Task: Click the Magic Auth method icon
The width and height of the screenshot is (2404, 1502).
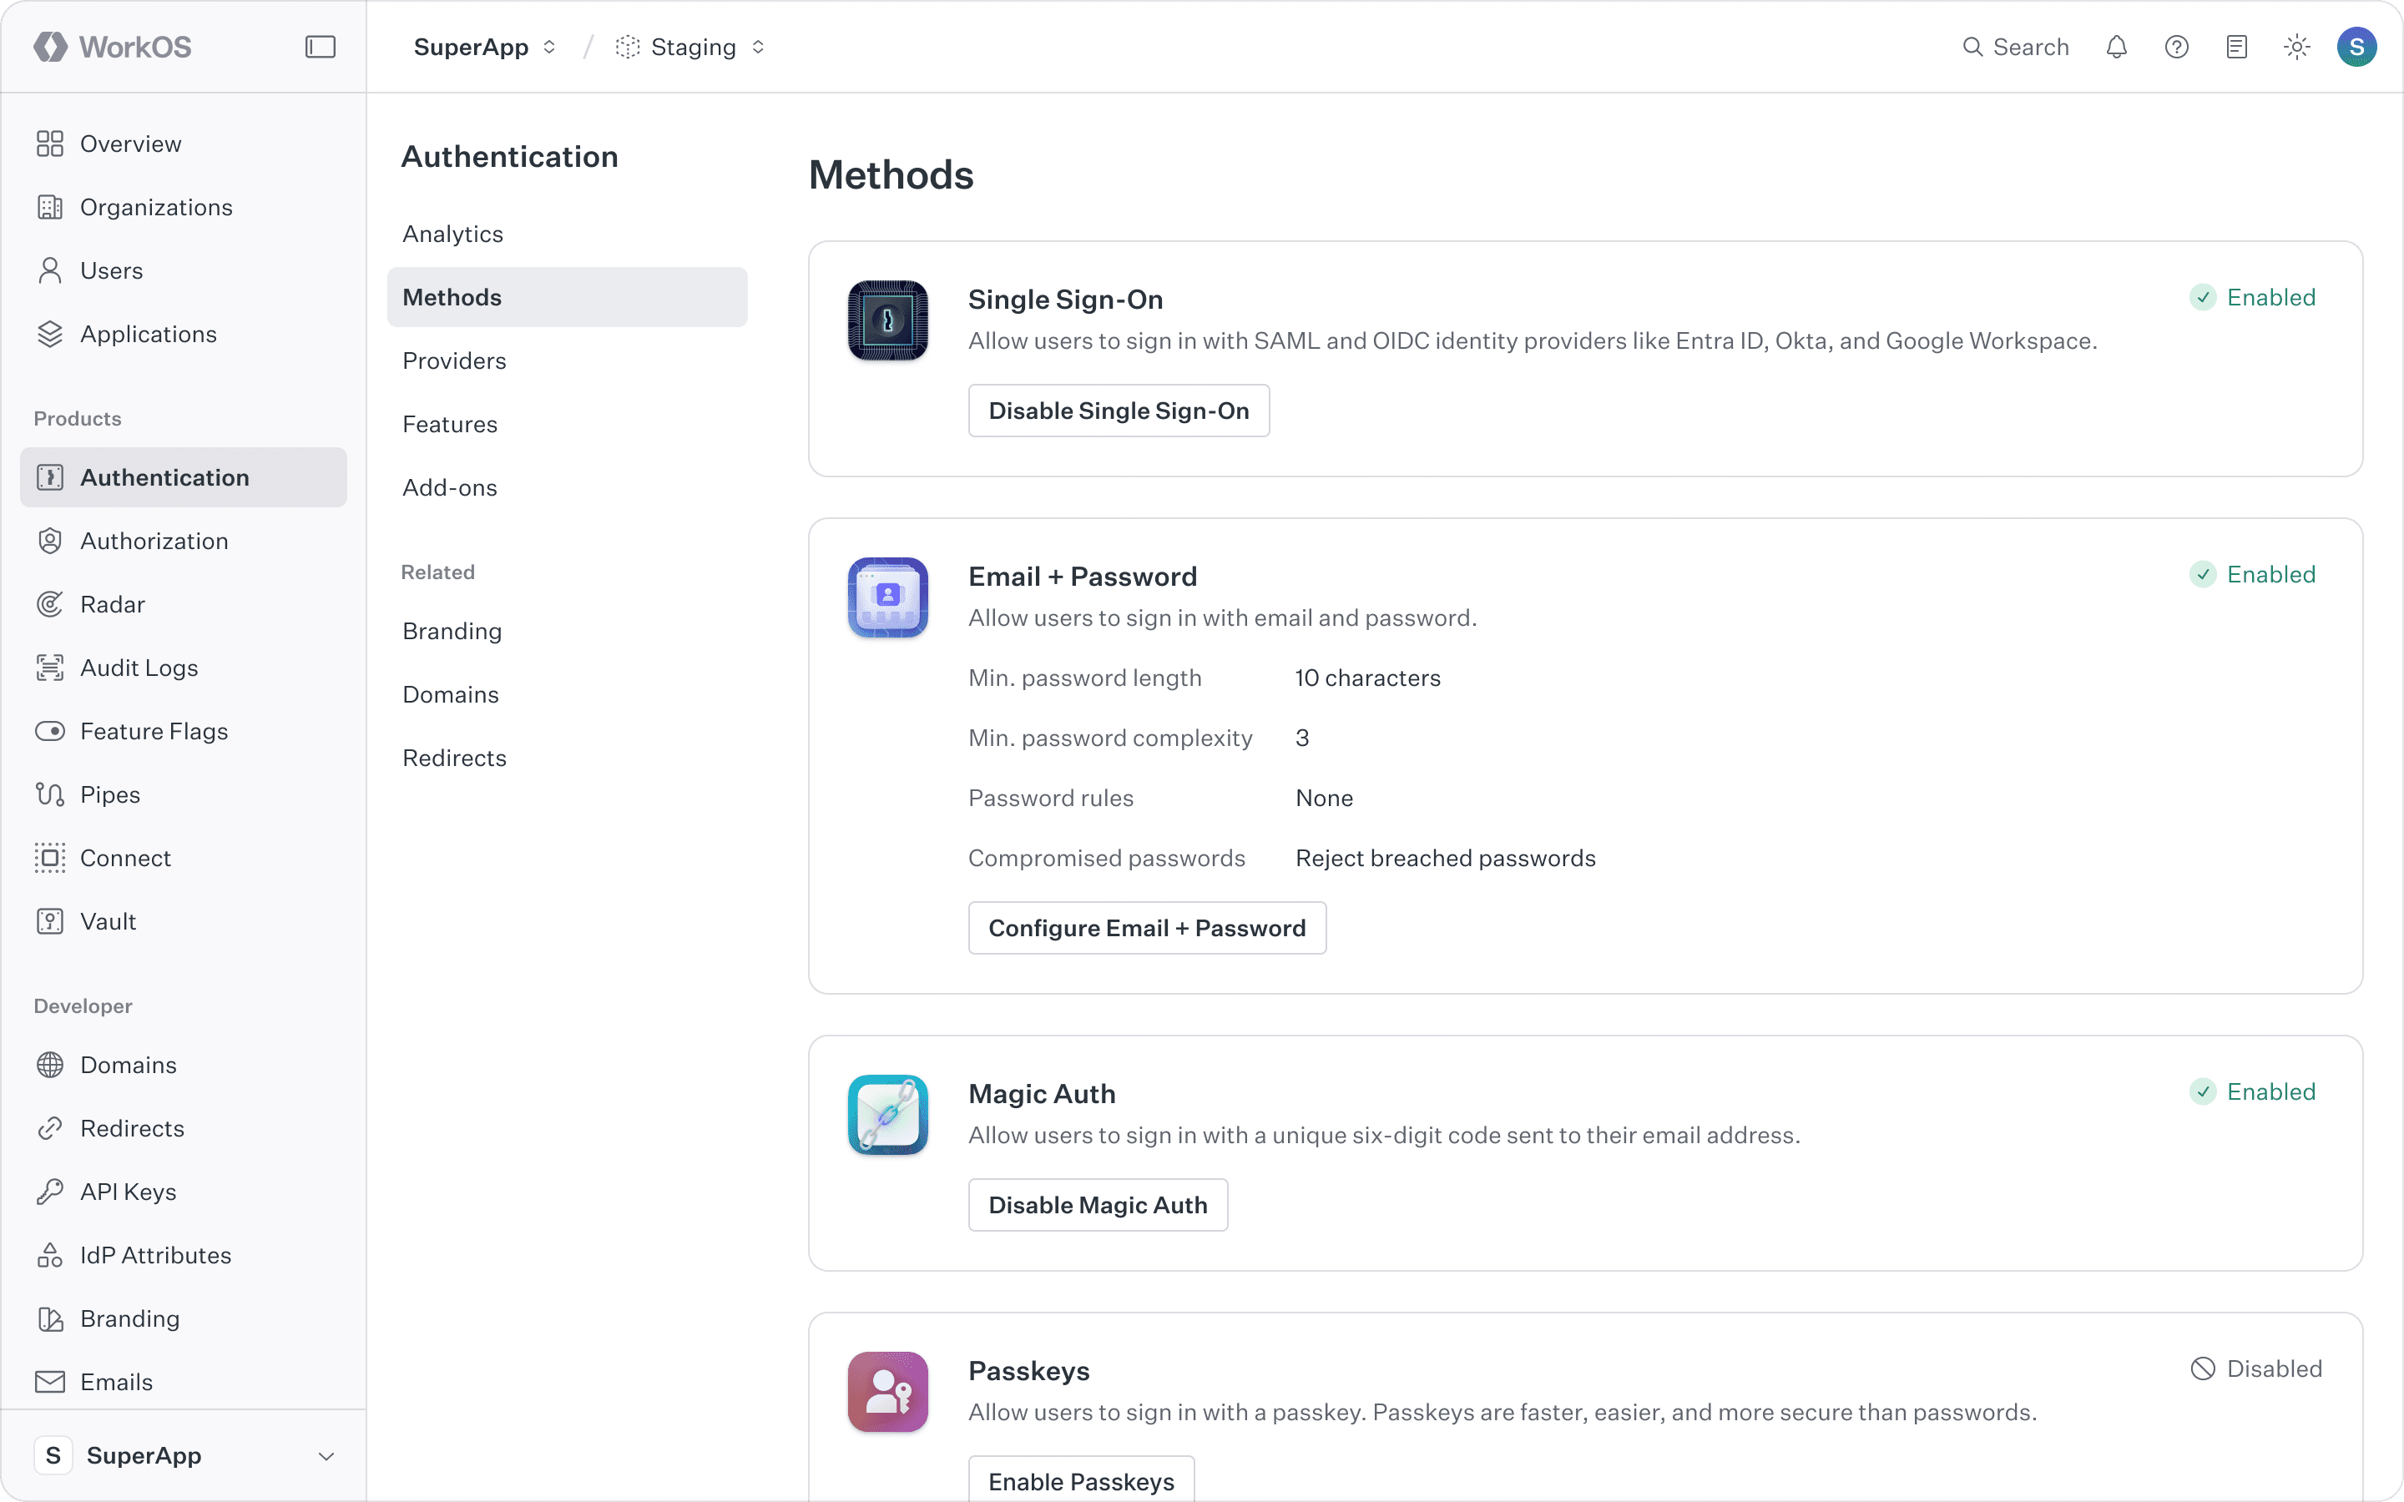Action: point(888,1115)
